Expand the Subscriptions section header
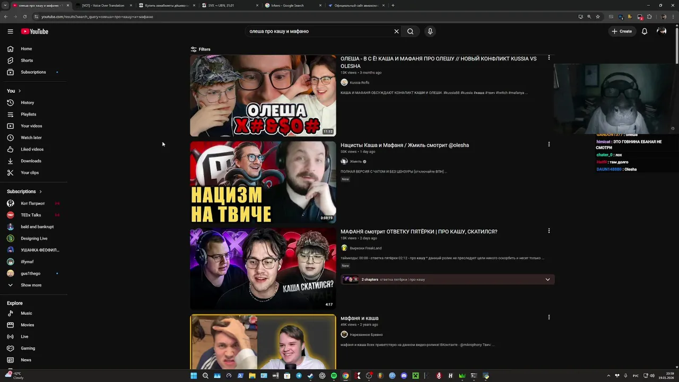This screenshot has width=679, height=382. coord(24,192)
